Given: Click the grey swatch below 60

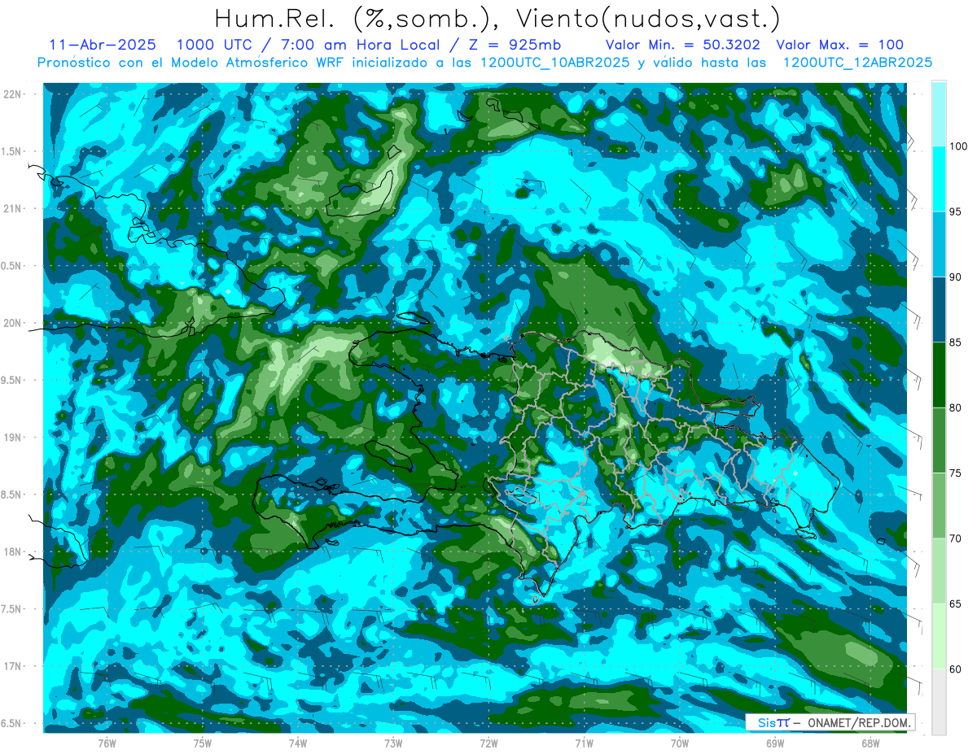Looking at the screenshot, I should pos(939,702).
